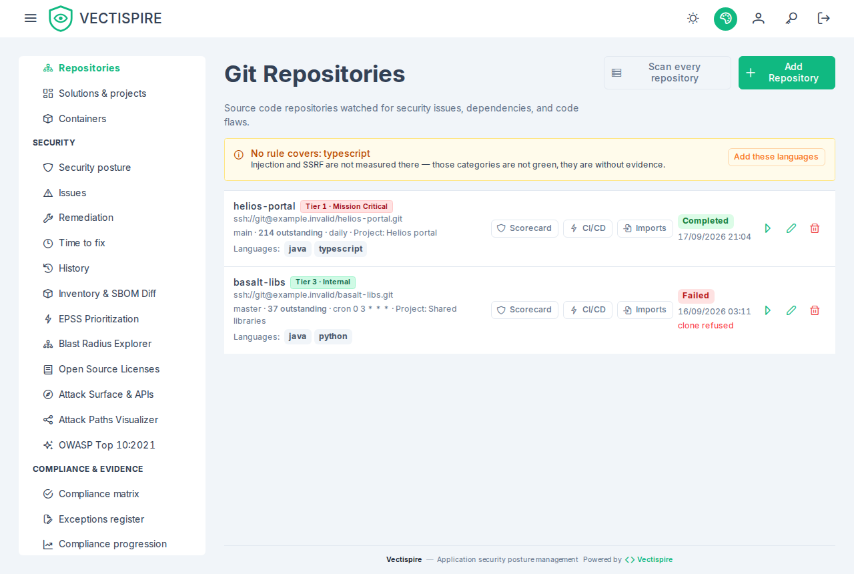Image resolution: width=854 pixels, height=574 pixels.
Task: Click Add Repository button
Action: [787, 73]
